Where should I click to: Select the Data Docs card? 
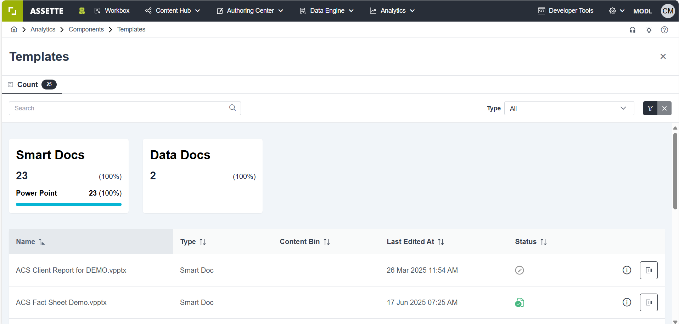tap(203, 176)
